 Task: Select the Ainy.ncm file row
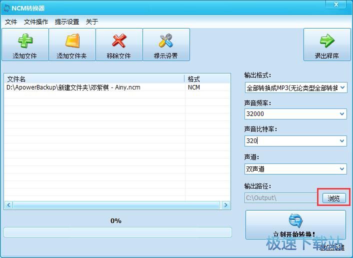117,87
